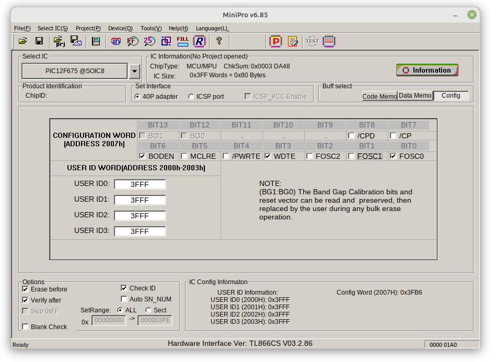This screenshot has width=496, height=362.
Task: Click the Config Word (2007H): 0x3FB6 text
Action: click(x=379, y=293)
